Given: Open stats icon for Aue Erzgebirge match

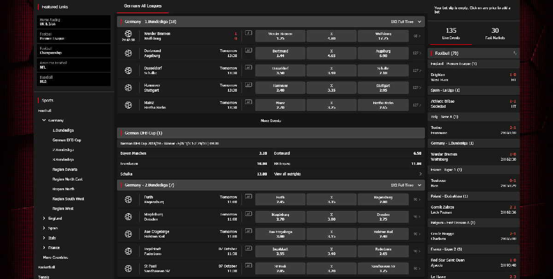Looking at the screenshot, I should [248, 232].
